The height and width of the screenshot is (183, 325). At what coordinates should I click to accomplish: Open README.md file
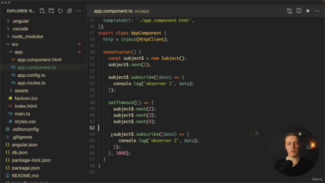pyautogui.click(x=25, y=175)
